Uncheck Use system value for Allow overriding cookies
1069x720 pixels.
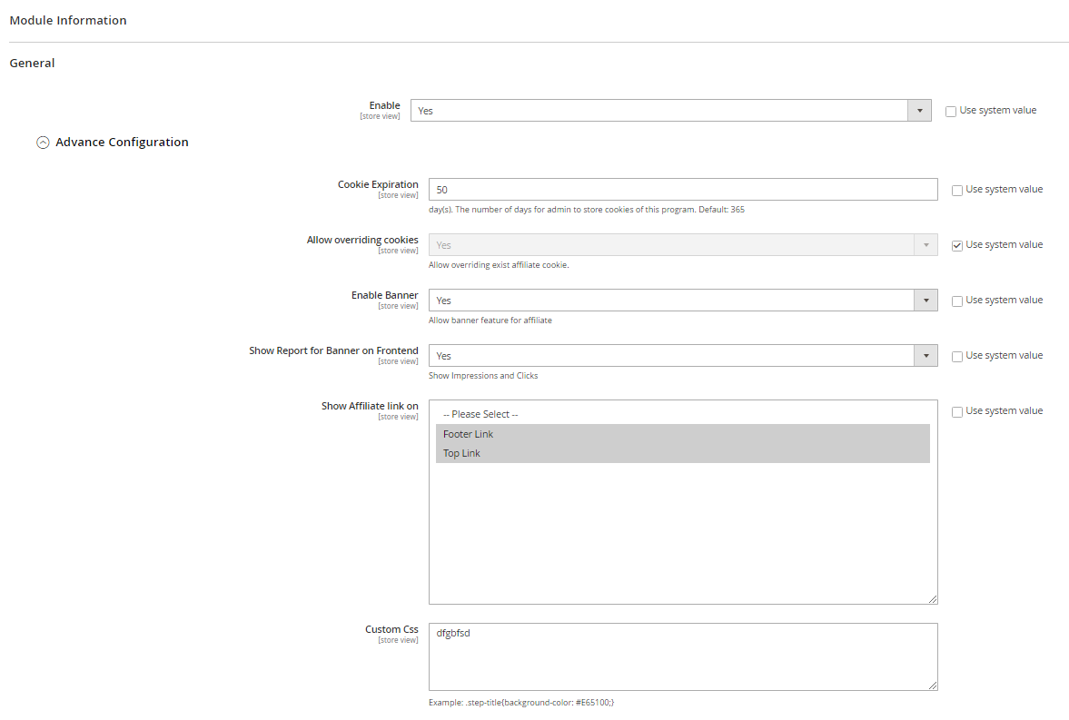point(957,246)
